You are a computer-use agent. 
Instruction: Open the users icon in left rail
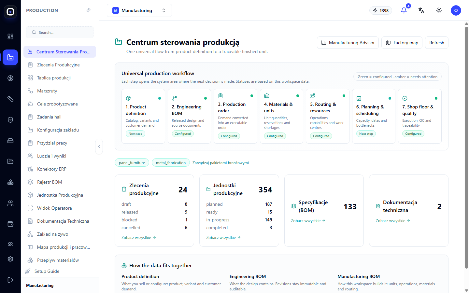click(x=10, y=203)
